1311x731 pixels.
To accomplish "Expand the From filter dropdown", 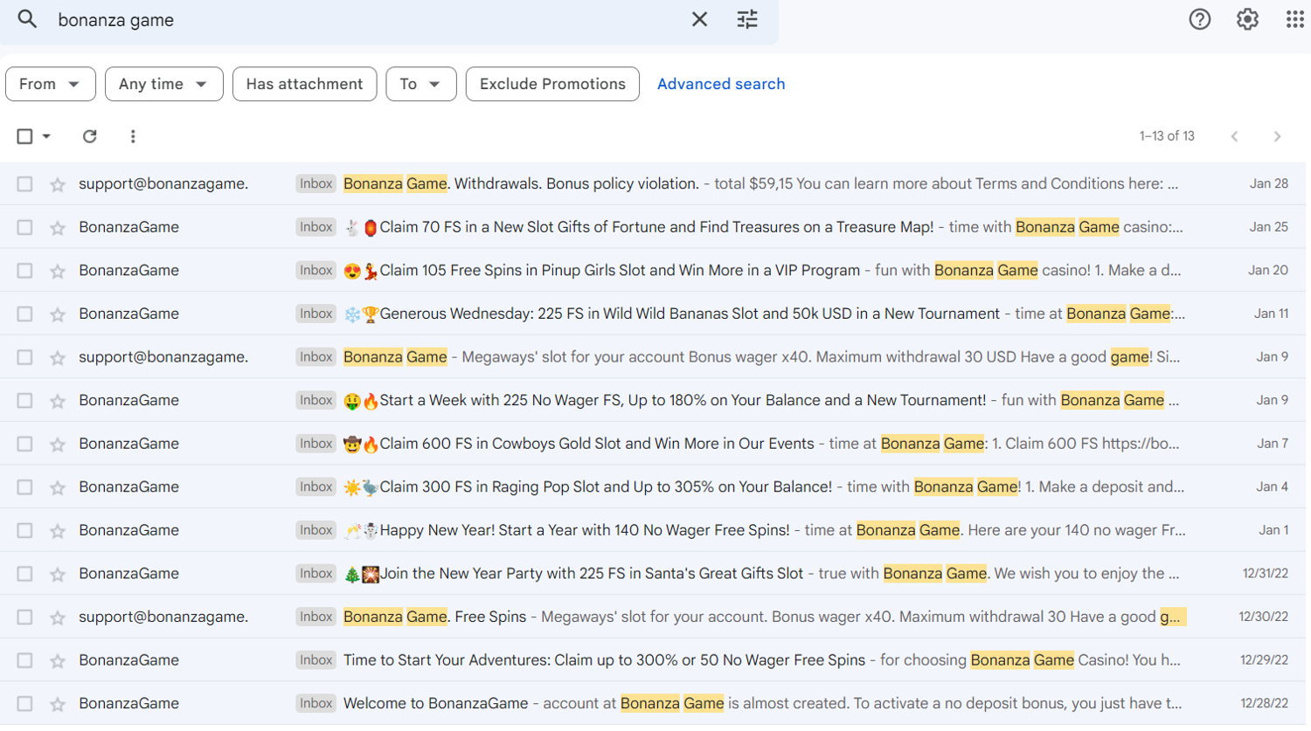I will [x=50, y=84].
